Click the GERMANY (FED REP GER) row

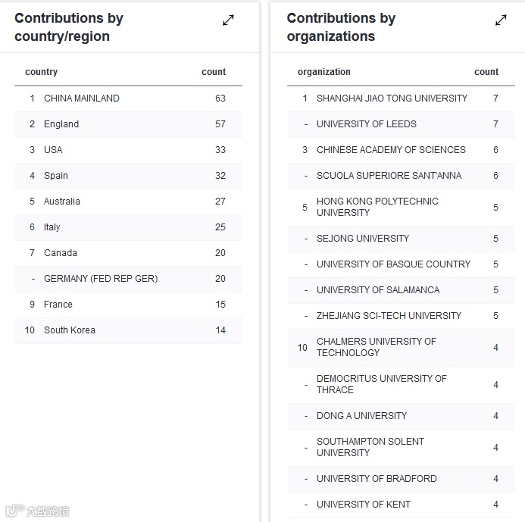pos(101,279)
